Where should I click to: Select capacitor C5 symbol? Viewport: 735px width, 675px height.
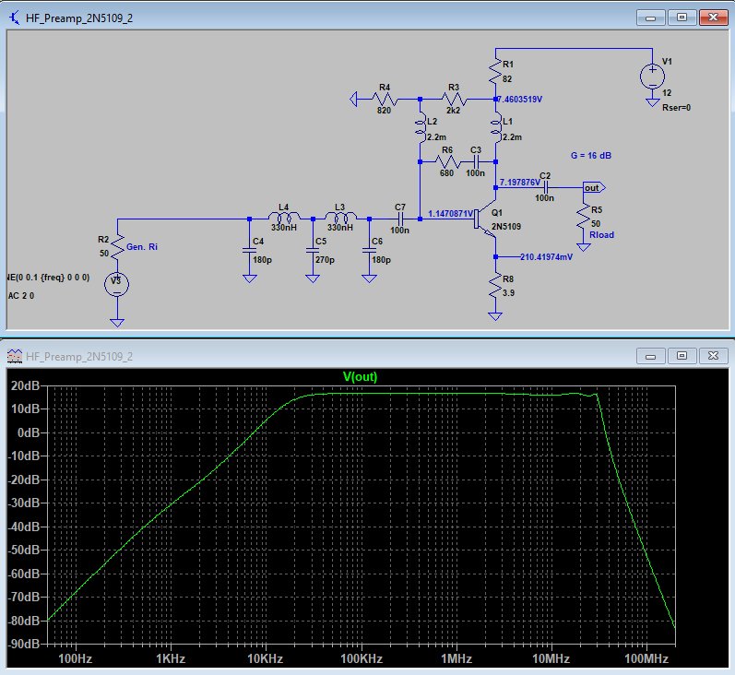[x=313, y=250]
